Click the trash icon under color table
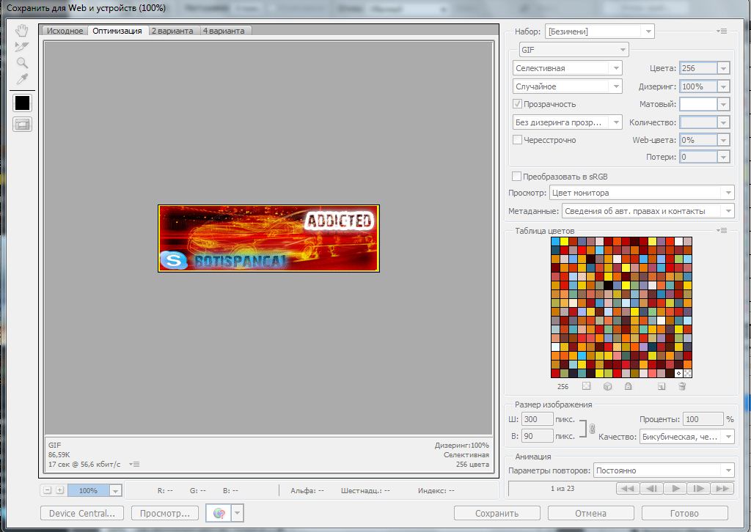This screenshot has height=532, width=751. tap(682, 386)
